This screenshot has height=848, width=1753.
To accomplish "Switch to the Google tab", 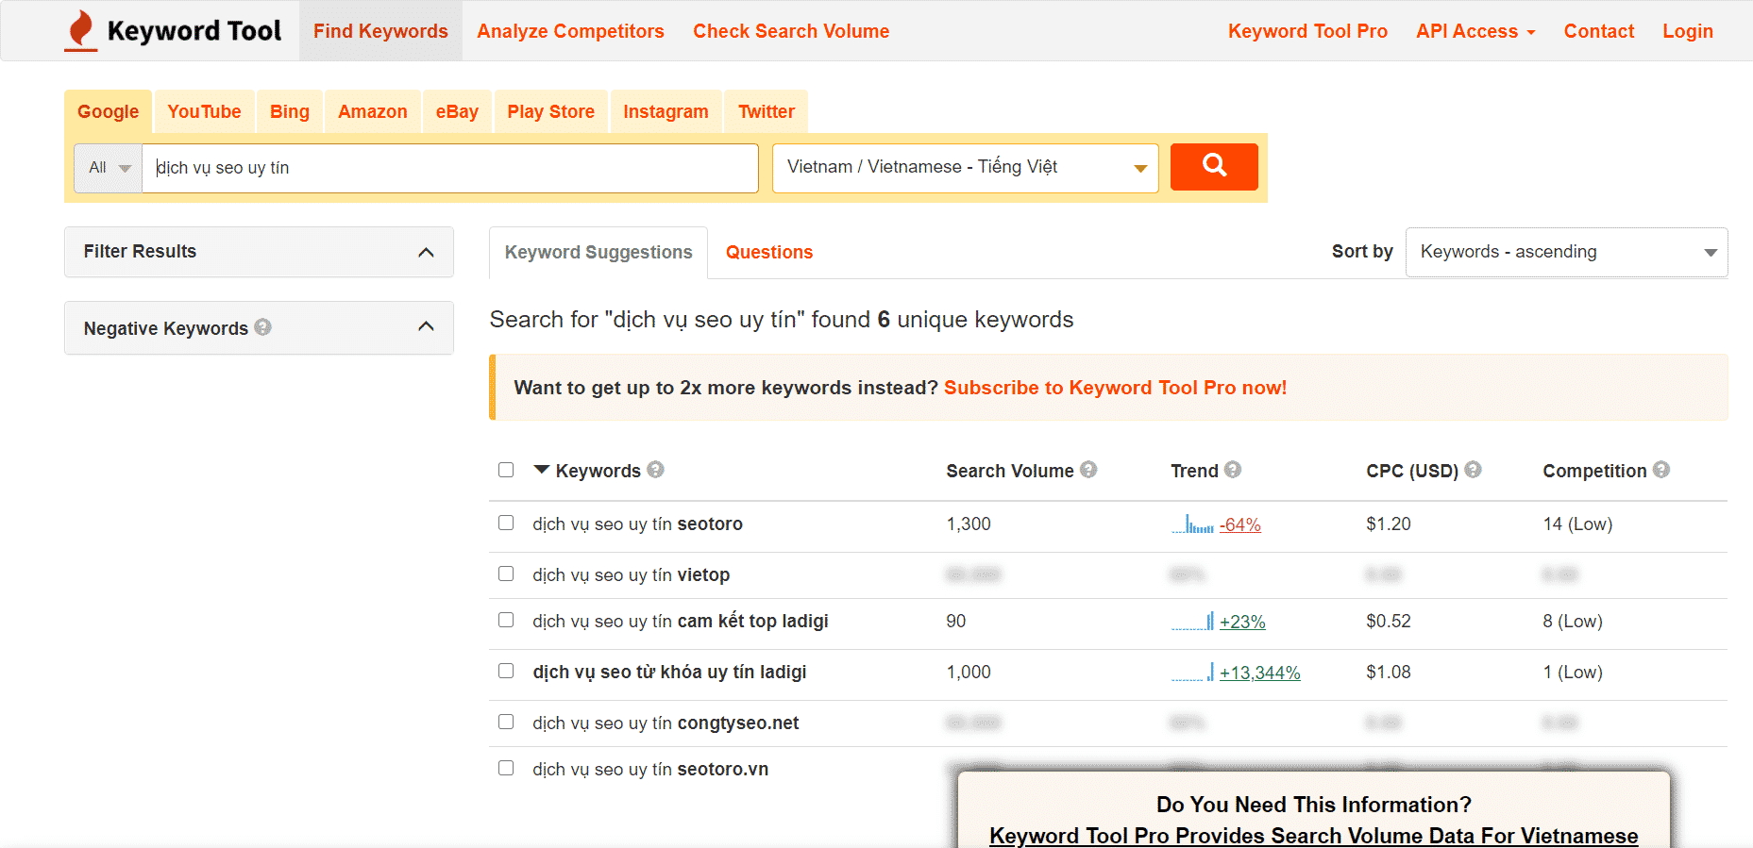I will (109, 111).
